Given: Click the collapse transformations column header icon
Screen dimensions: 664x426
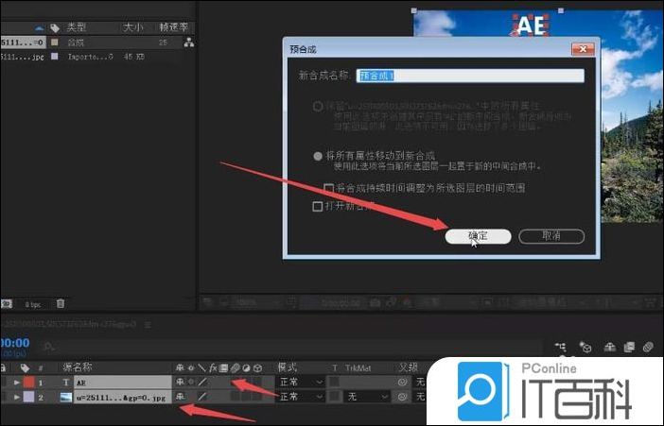Looking at the screenshot, I should coord(191,367).
